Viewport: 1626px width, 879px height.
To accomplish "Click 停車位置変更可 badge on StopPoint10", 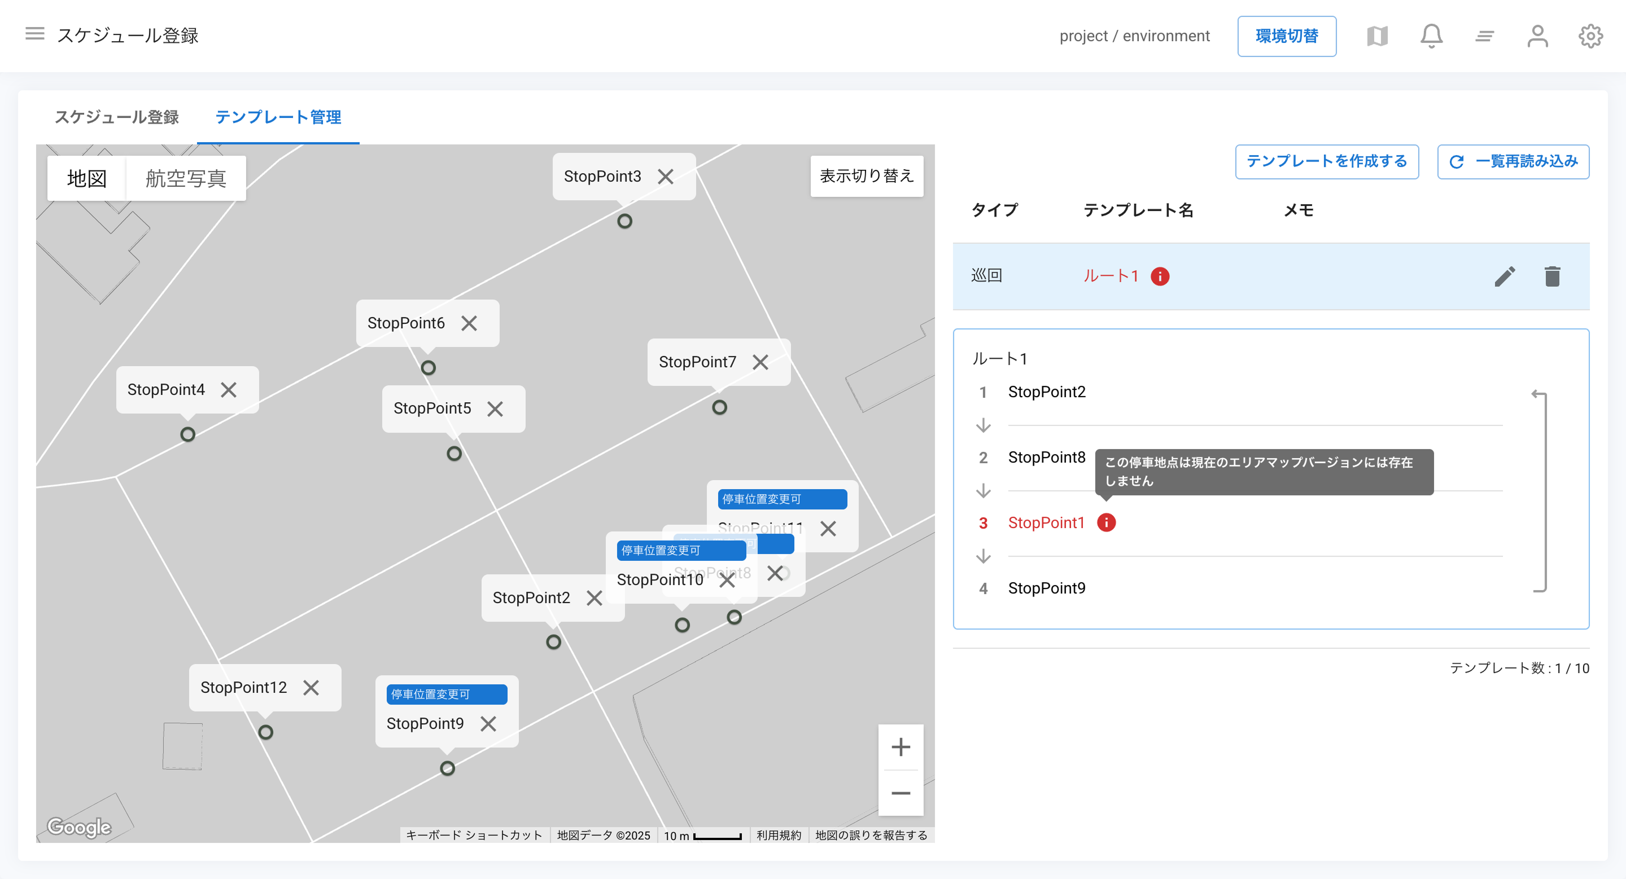I will coord(681,551).
